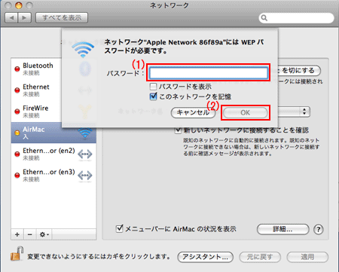Viewport: 339px width, 272px height.
Task: Click the すべてを表示 toolbar button
Action: point(62,18)
